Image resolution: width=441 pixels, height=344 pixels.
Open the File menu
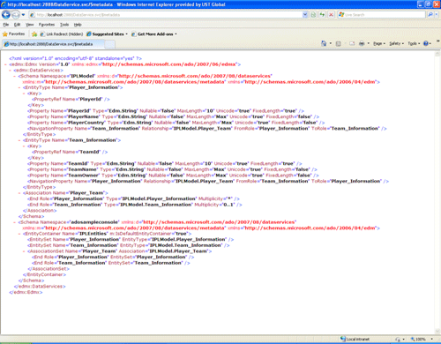point(6,25)
